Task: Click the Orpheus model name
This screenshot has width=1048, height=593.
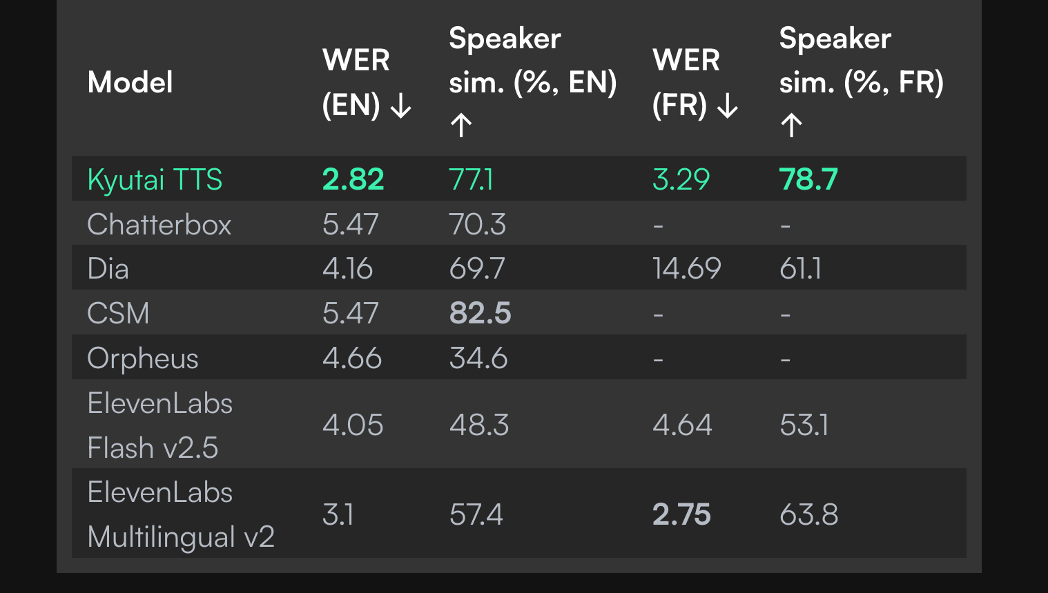Action: [x=143, y=359]
